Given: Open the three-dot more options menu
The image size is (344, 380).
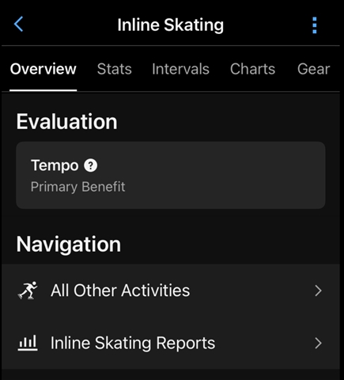Looking at the screenshot, I should (x=314, y=25).
